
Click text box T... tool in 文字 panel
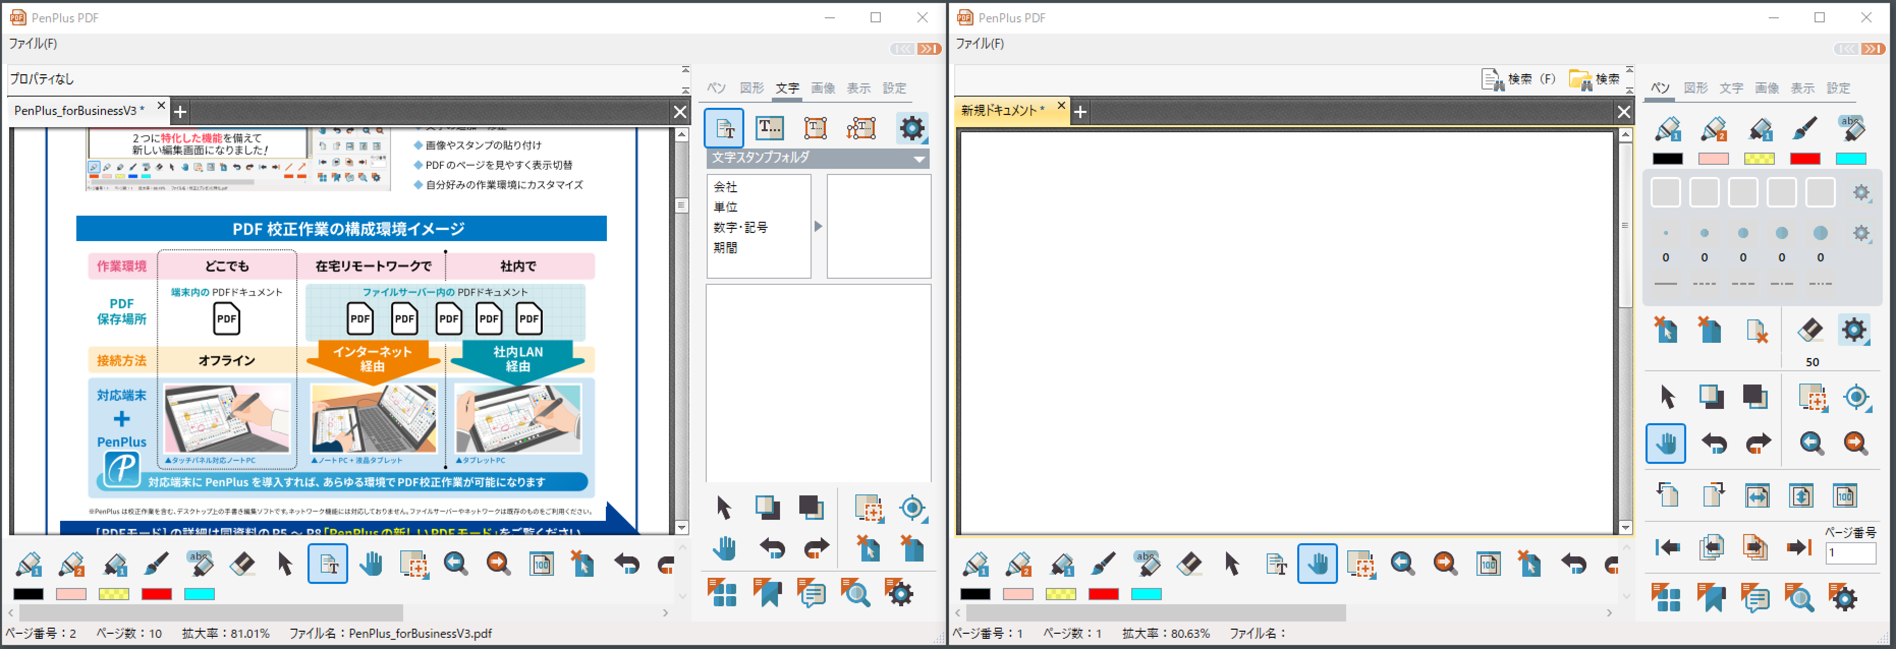pyautogui.click(x=770, y=128)
